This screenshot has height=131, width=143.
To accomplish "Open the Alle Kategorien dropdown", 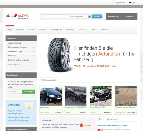I will pos(81,16).
